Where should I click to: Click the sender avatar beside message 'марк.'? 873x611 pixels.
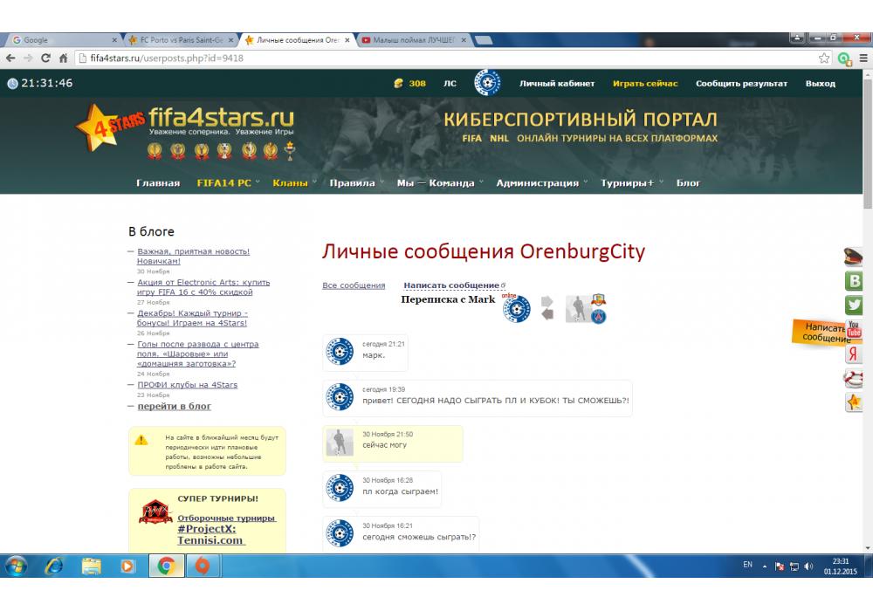point(340,352)
